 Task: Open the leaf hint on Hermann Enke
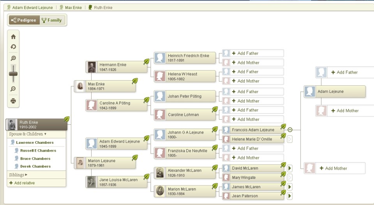coord(147,62)
